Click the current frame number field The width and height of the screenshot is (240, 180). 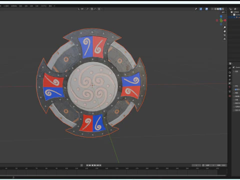point(196,165)
